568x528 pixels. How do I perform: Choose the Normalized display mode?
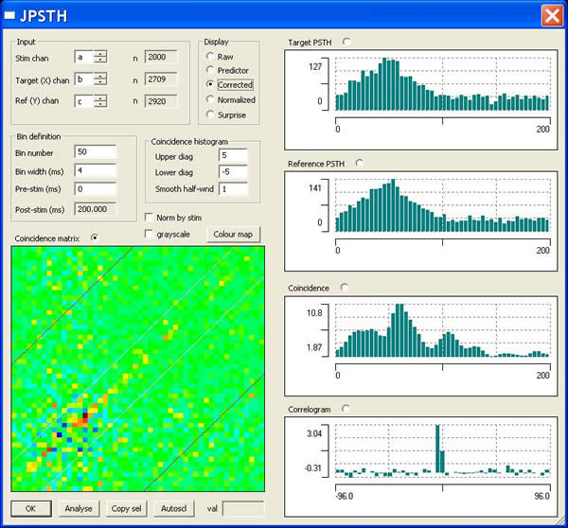[210, 99]
